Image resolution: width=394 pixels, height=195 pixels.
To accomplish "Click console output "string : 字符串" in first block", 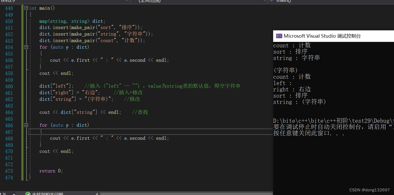I will click(x=296, y=58).
